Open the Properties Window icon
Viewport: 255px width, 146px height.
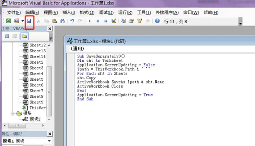pos(132,21)
